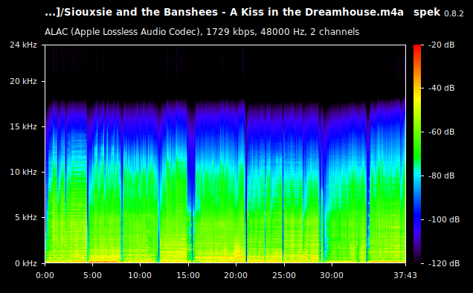Click the '5 kHz' frequency axis label

(26, 217)
